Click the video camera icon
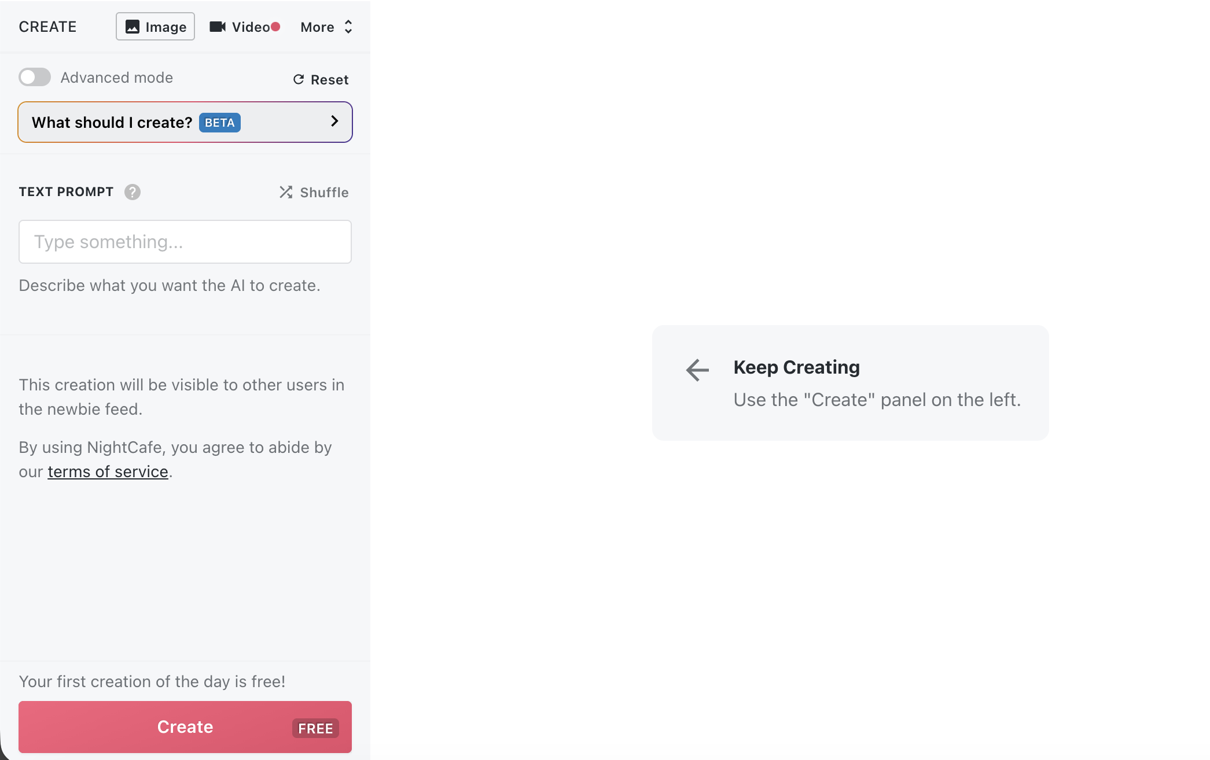 [x=218, y=27]
